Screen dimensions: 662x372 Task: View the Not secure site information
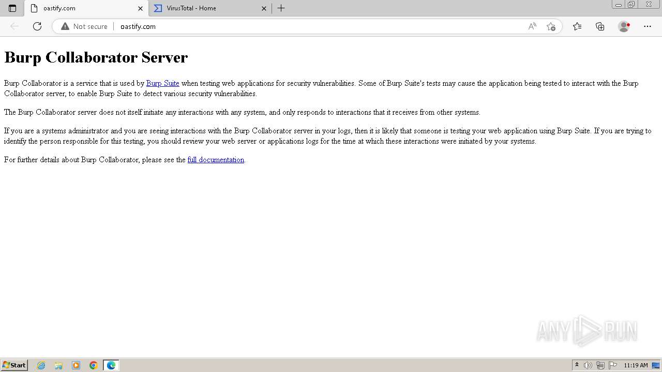84,26
